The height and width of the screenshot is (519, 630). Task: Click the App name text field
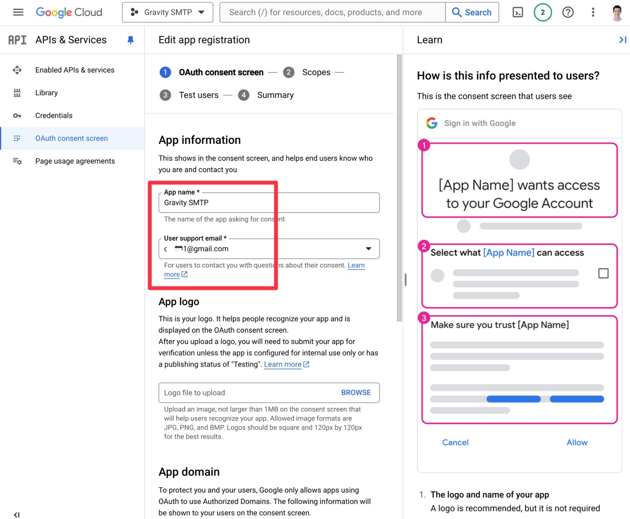[269, 203]
